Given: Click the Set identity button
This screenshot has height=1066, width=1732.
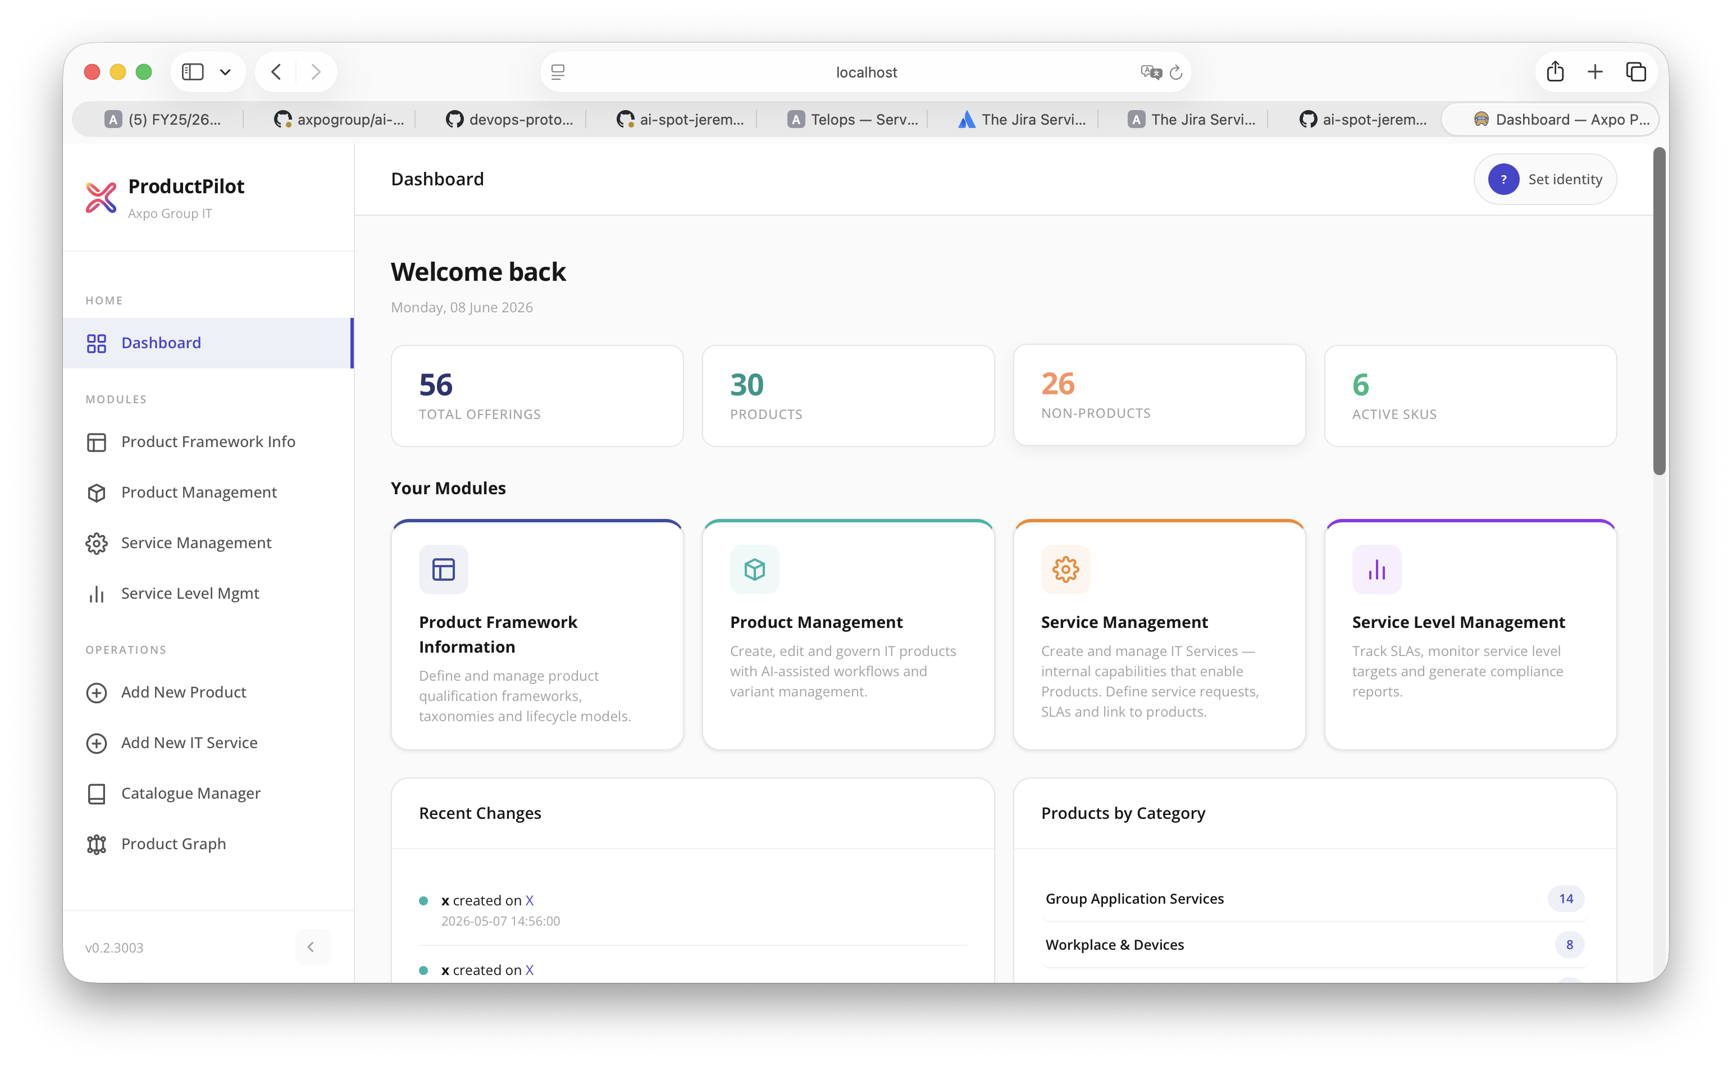Looking at the screenshot, I should tap(1544, 180).
